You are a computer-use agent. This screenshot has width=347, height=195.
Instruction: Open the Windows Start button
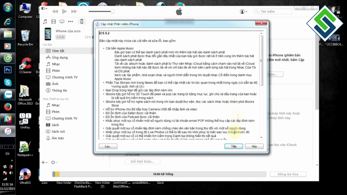click(x=7, y=7)
